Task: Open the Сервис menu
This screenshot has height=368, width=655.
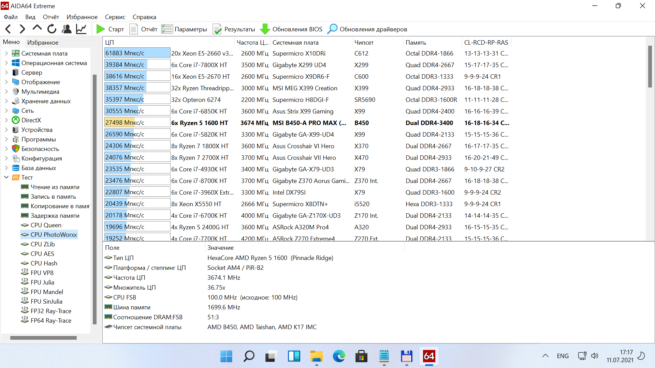Action: point(115,17)
